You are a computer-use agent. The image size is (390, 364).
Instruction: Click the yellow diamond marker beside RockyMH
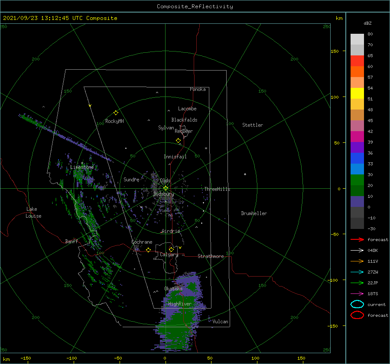tap(116, 113)
